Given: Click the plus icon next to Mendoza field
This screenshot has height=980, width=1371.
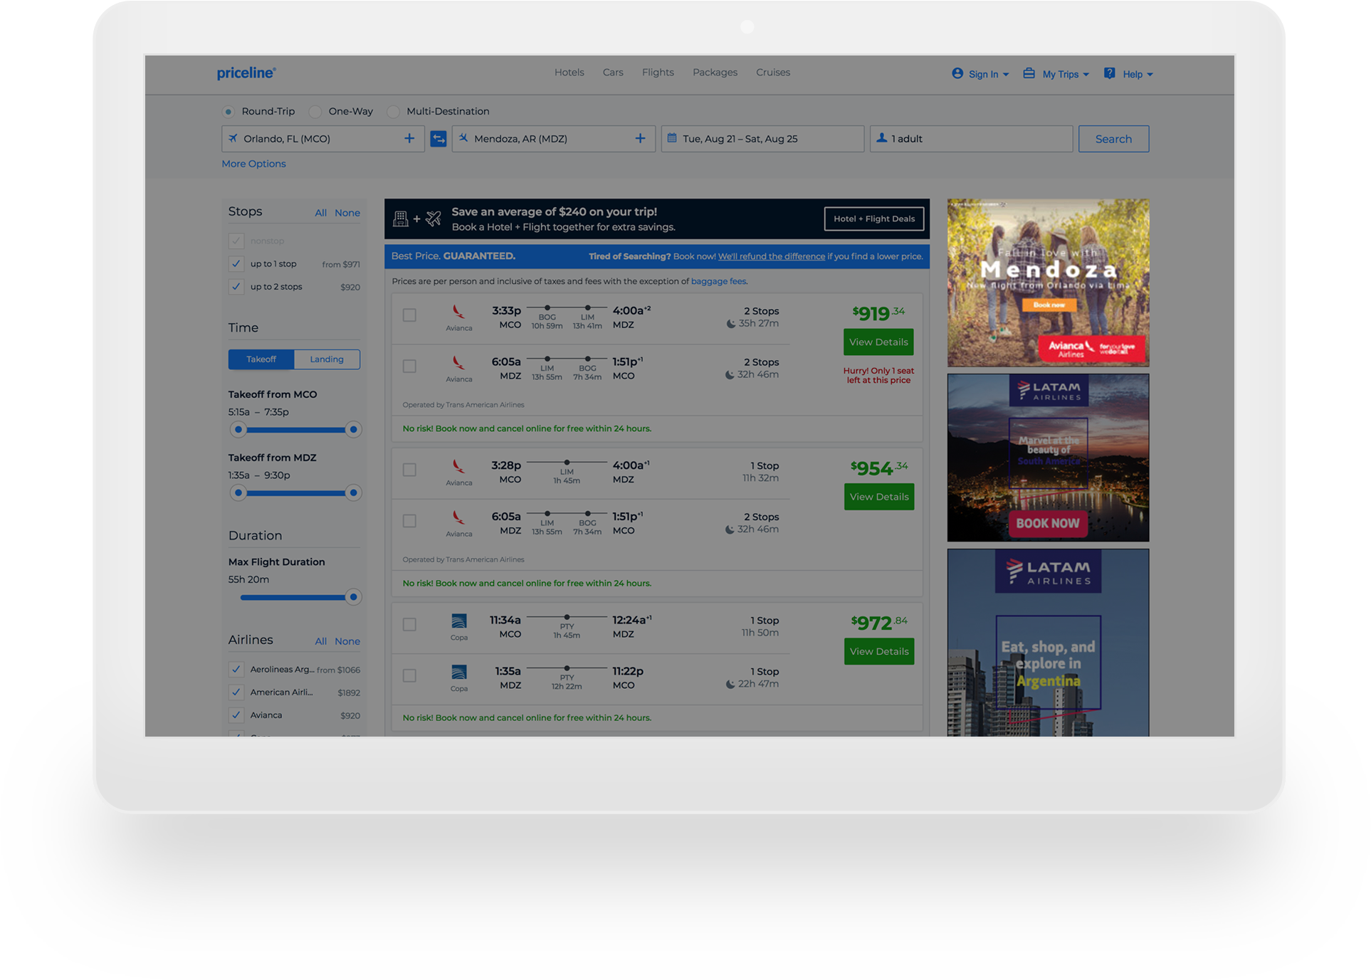Looking at the screenshot, I should (640, 138).
